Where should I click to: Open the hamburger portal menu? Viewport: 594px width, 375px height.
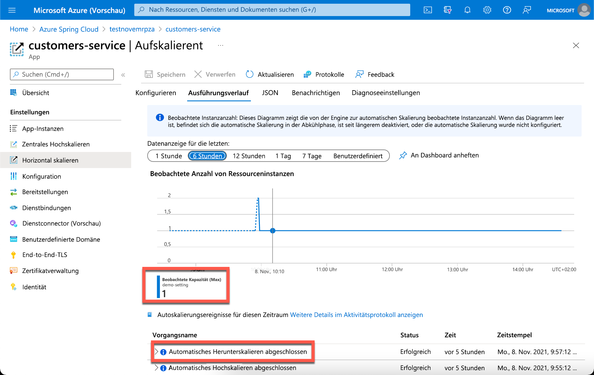[x=12, y=10]
